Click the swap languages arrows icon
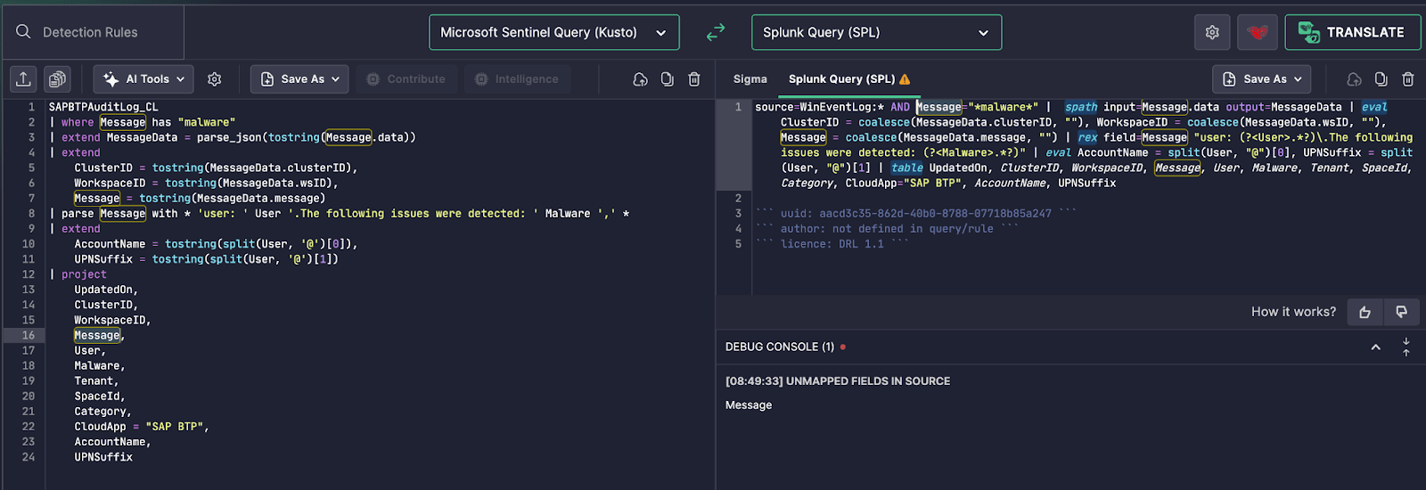 click(716, 32)
